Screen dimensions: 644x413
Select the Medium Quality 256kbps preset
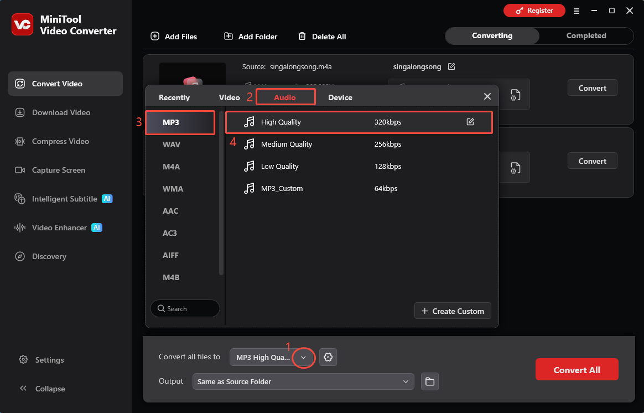point(359,144)
